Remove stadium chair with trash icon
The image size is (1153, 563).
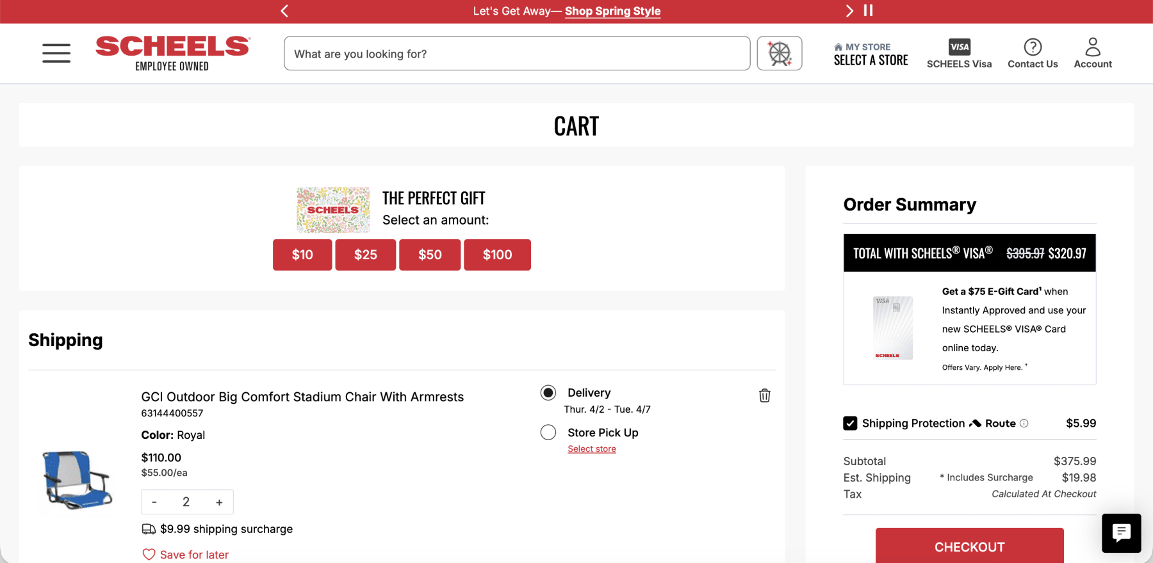[x=764, y=395]
